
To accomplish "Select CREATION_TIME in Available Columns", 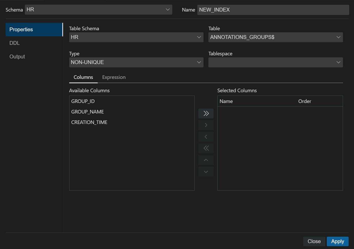I will click(89, 122).
